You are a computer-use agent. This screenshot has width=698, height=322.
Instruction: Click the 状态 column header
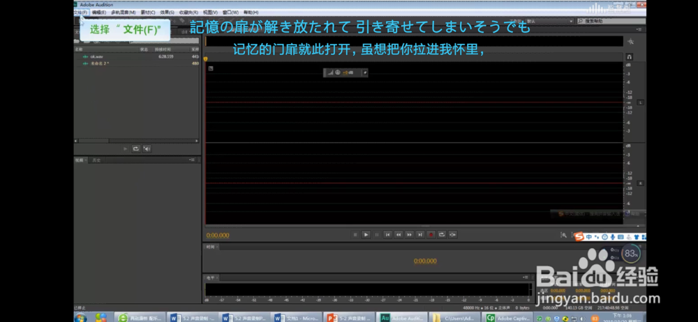pyautogui.click(x=144, y=49)
